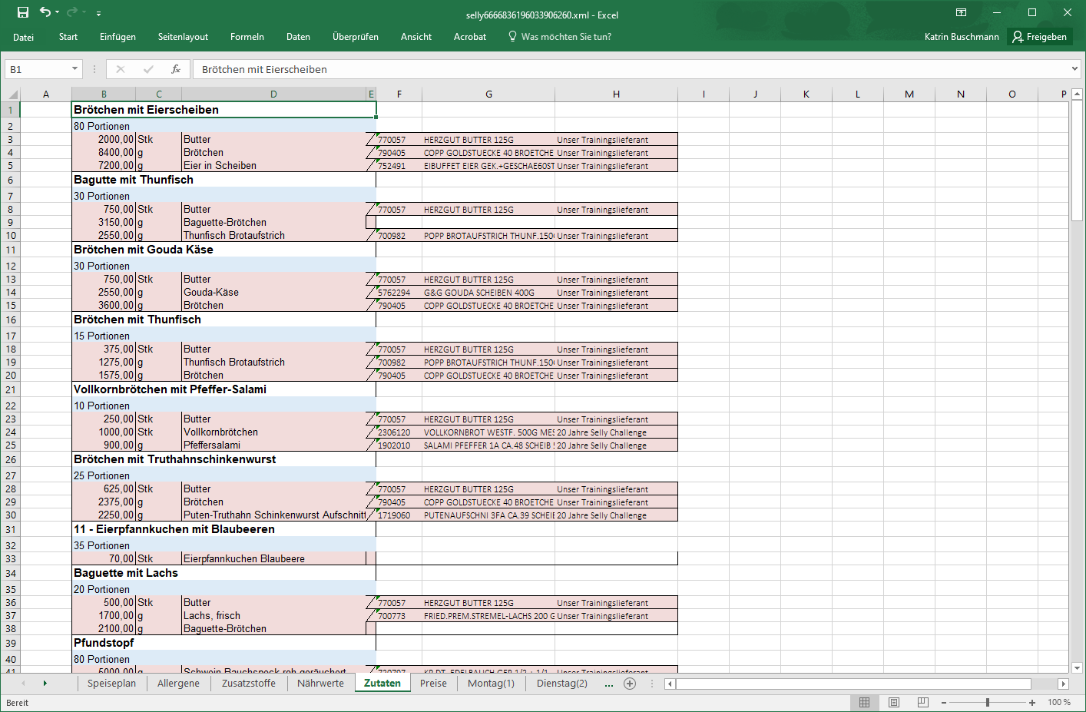Screen dimensions: 1086x712
Task: Add a new sheet with plus icon
Action: point(630,683)
